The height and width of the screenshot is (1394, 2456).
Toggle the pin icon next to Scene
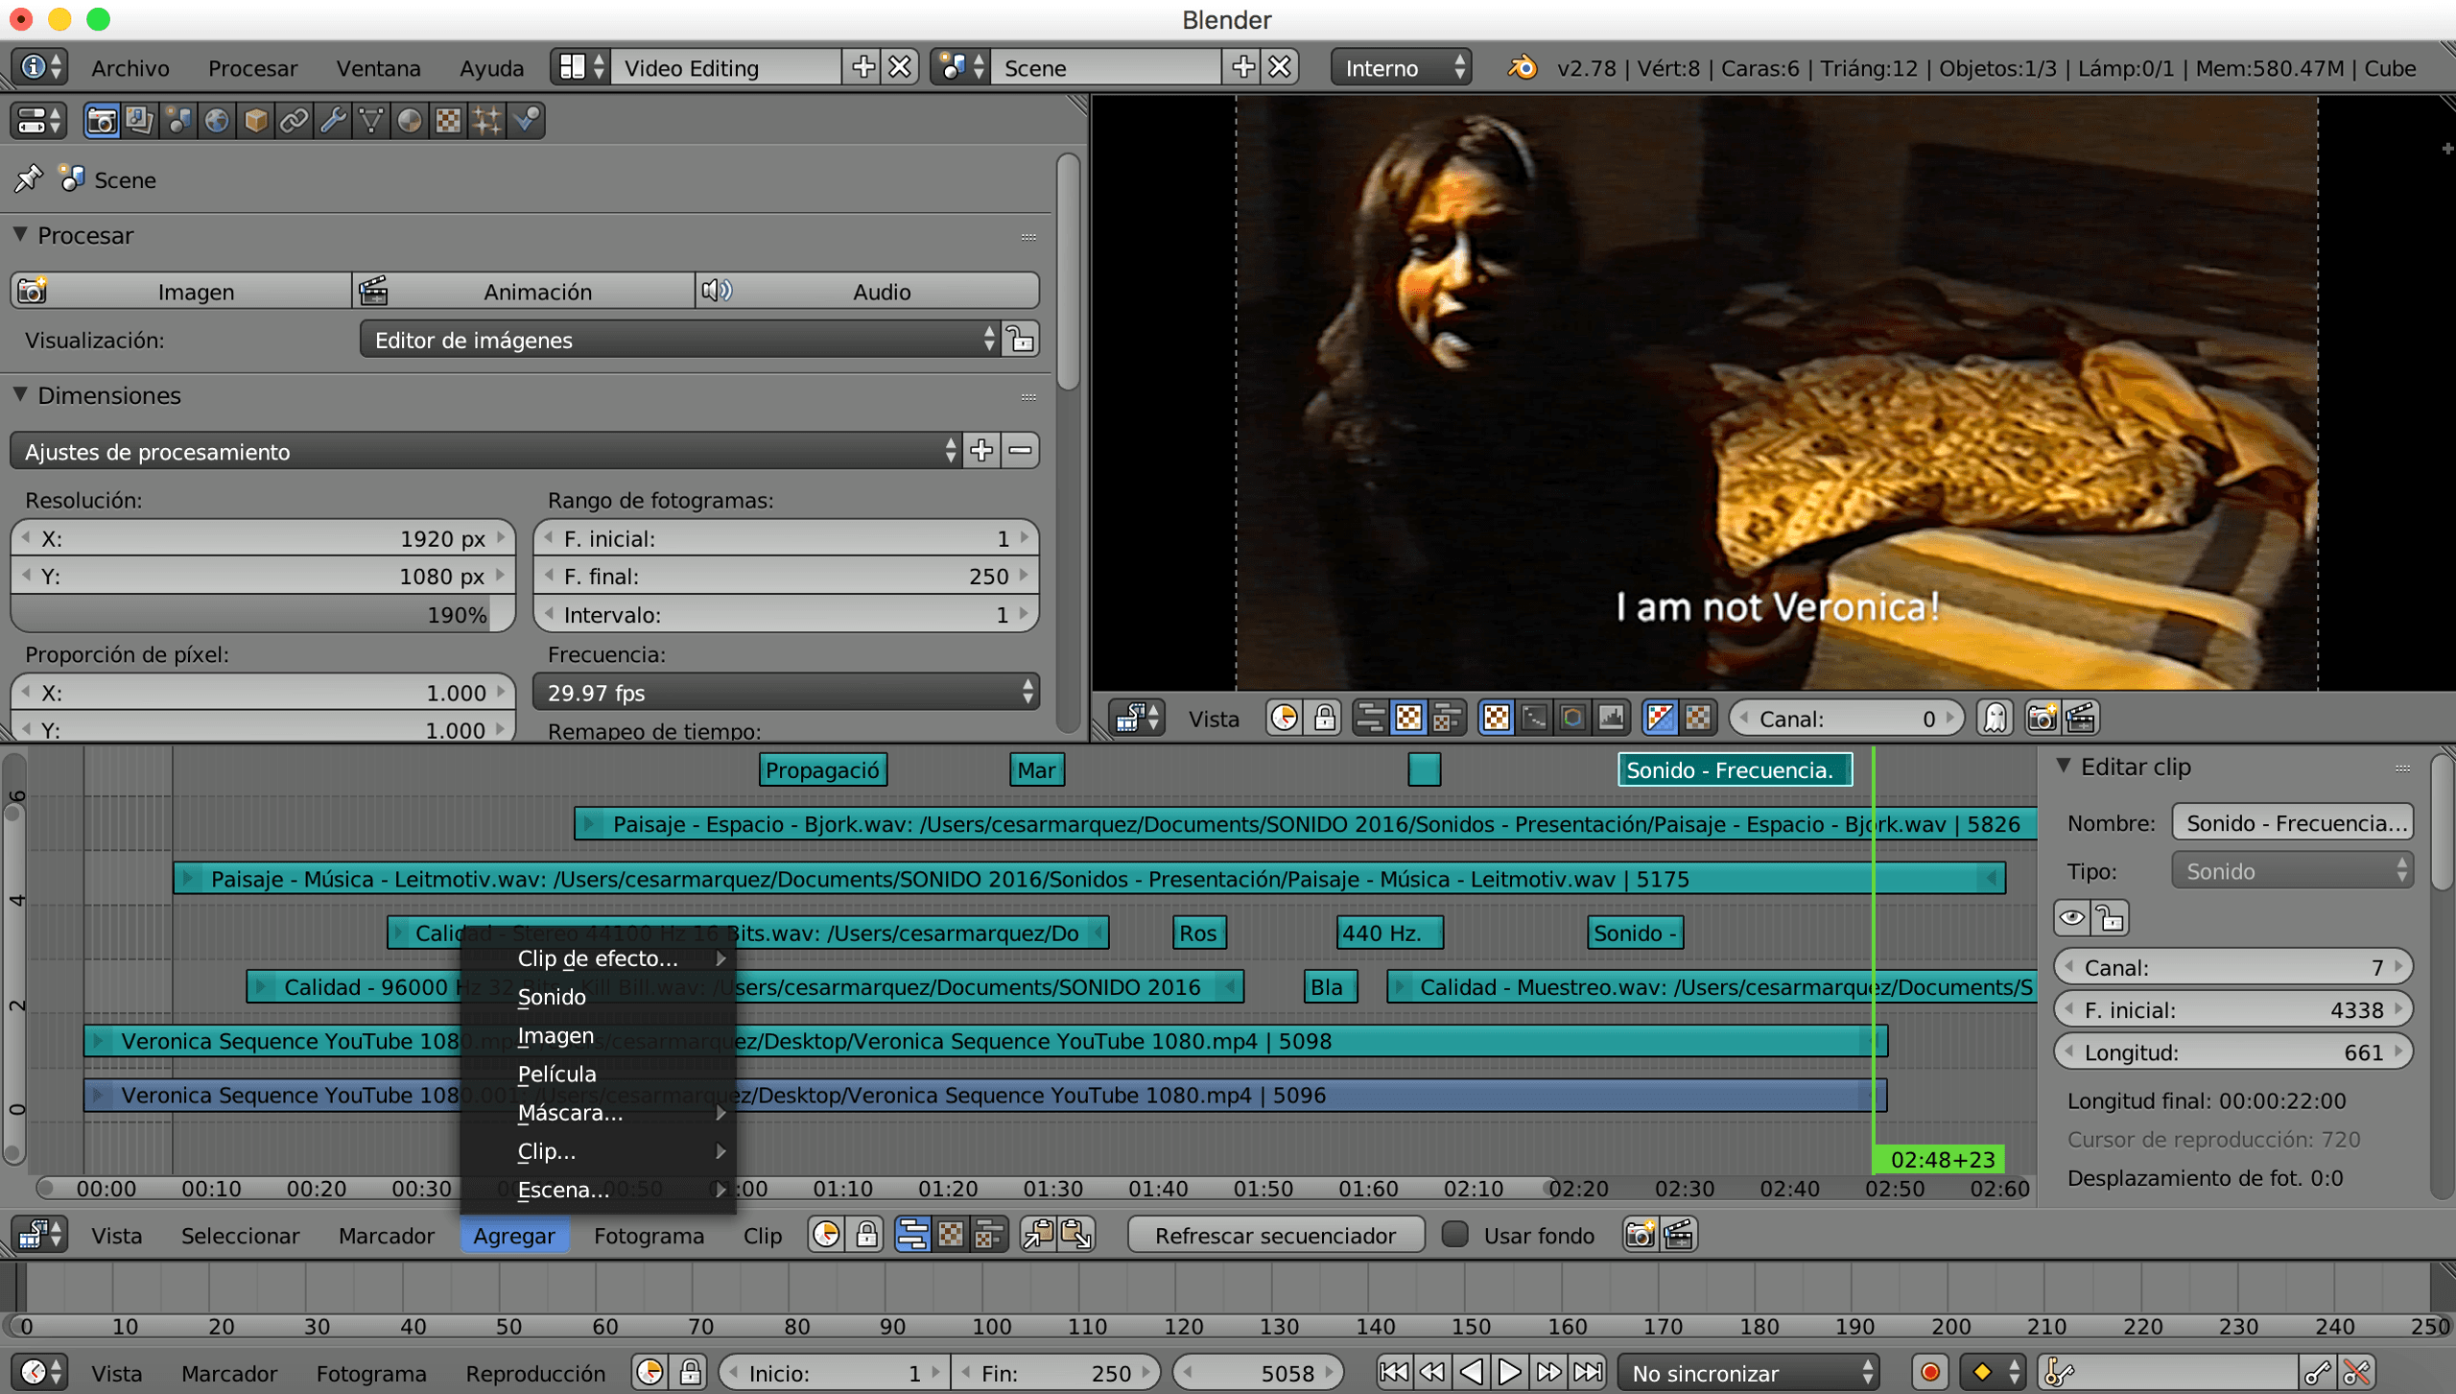pos(28,178)
